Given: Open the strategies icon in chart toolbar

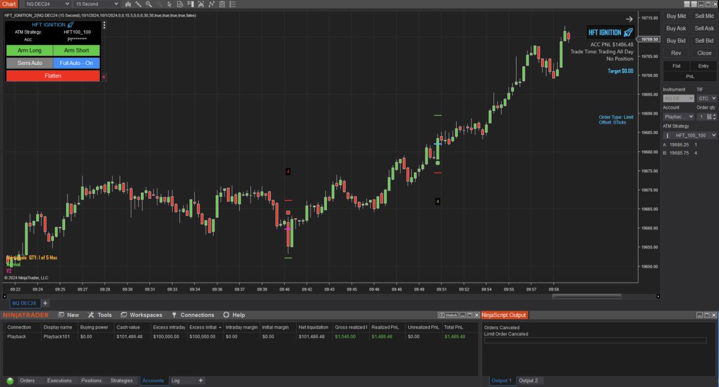Looking at the screenshot, I should 222,4.
